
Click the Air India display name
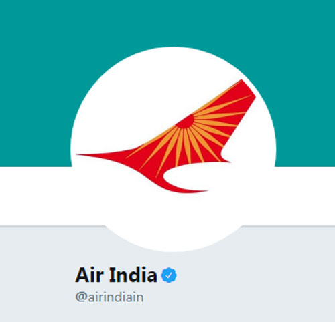pos(117,275)
